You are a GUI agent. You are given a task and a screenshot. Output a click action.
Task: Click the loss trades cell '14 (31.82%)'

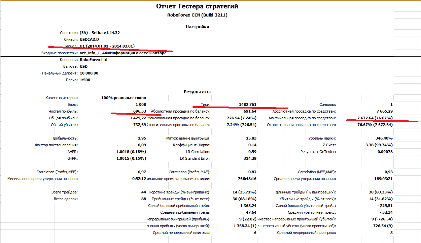click(381, 199)
